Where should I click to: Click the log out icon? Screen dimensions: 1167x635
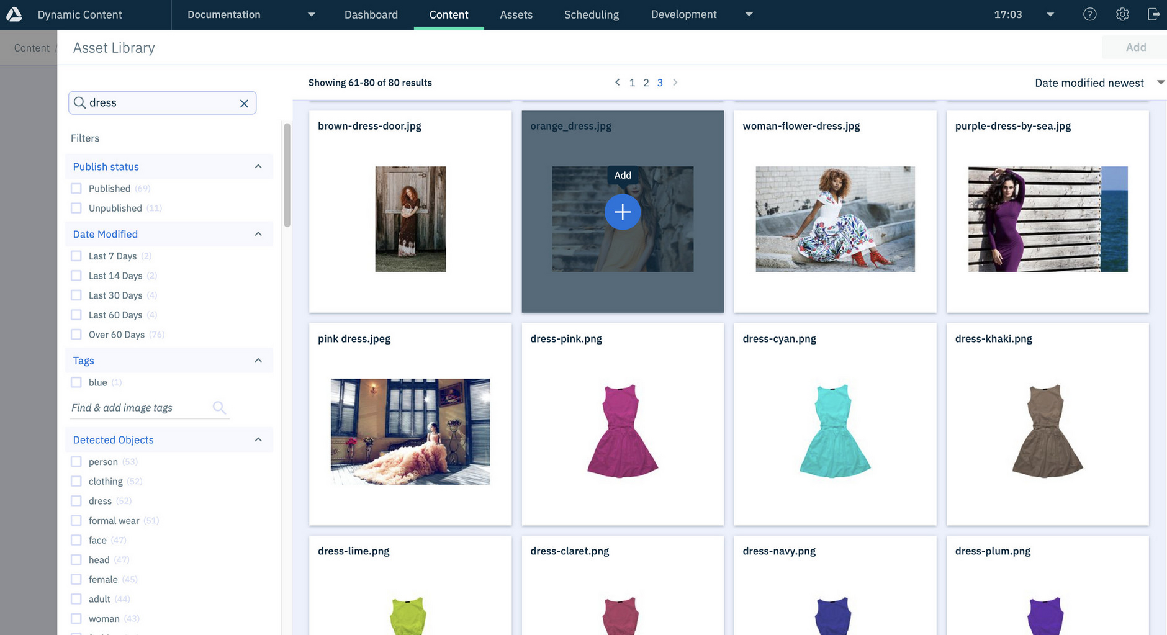tap(1153, 14)
